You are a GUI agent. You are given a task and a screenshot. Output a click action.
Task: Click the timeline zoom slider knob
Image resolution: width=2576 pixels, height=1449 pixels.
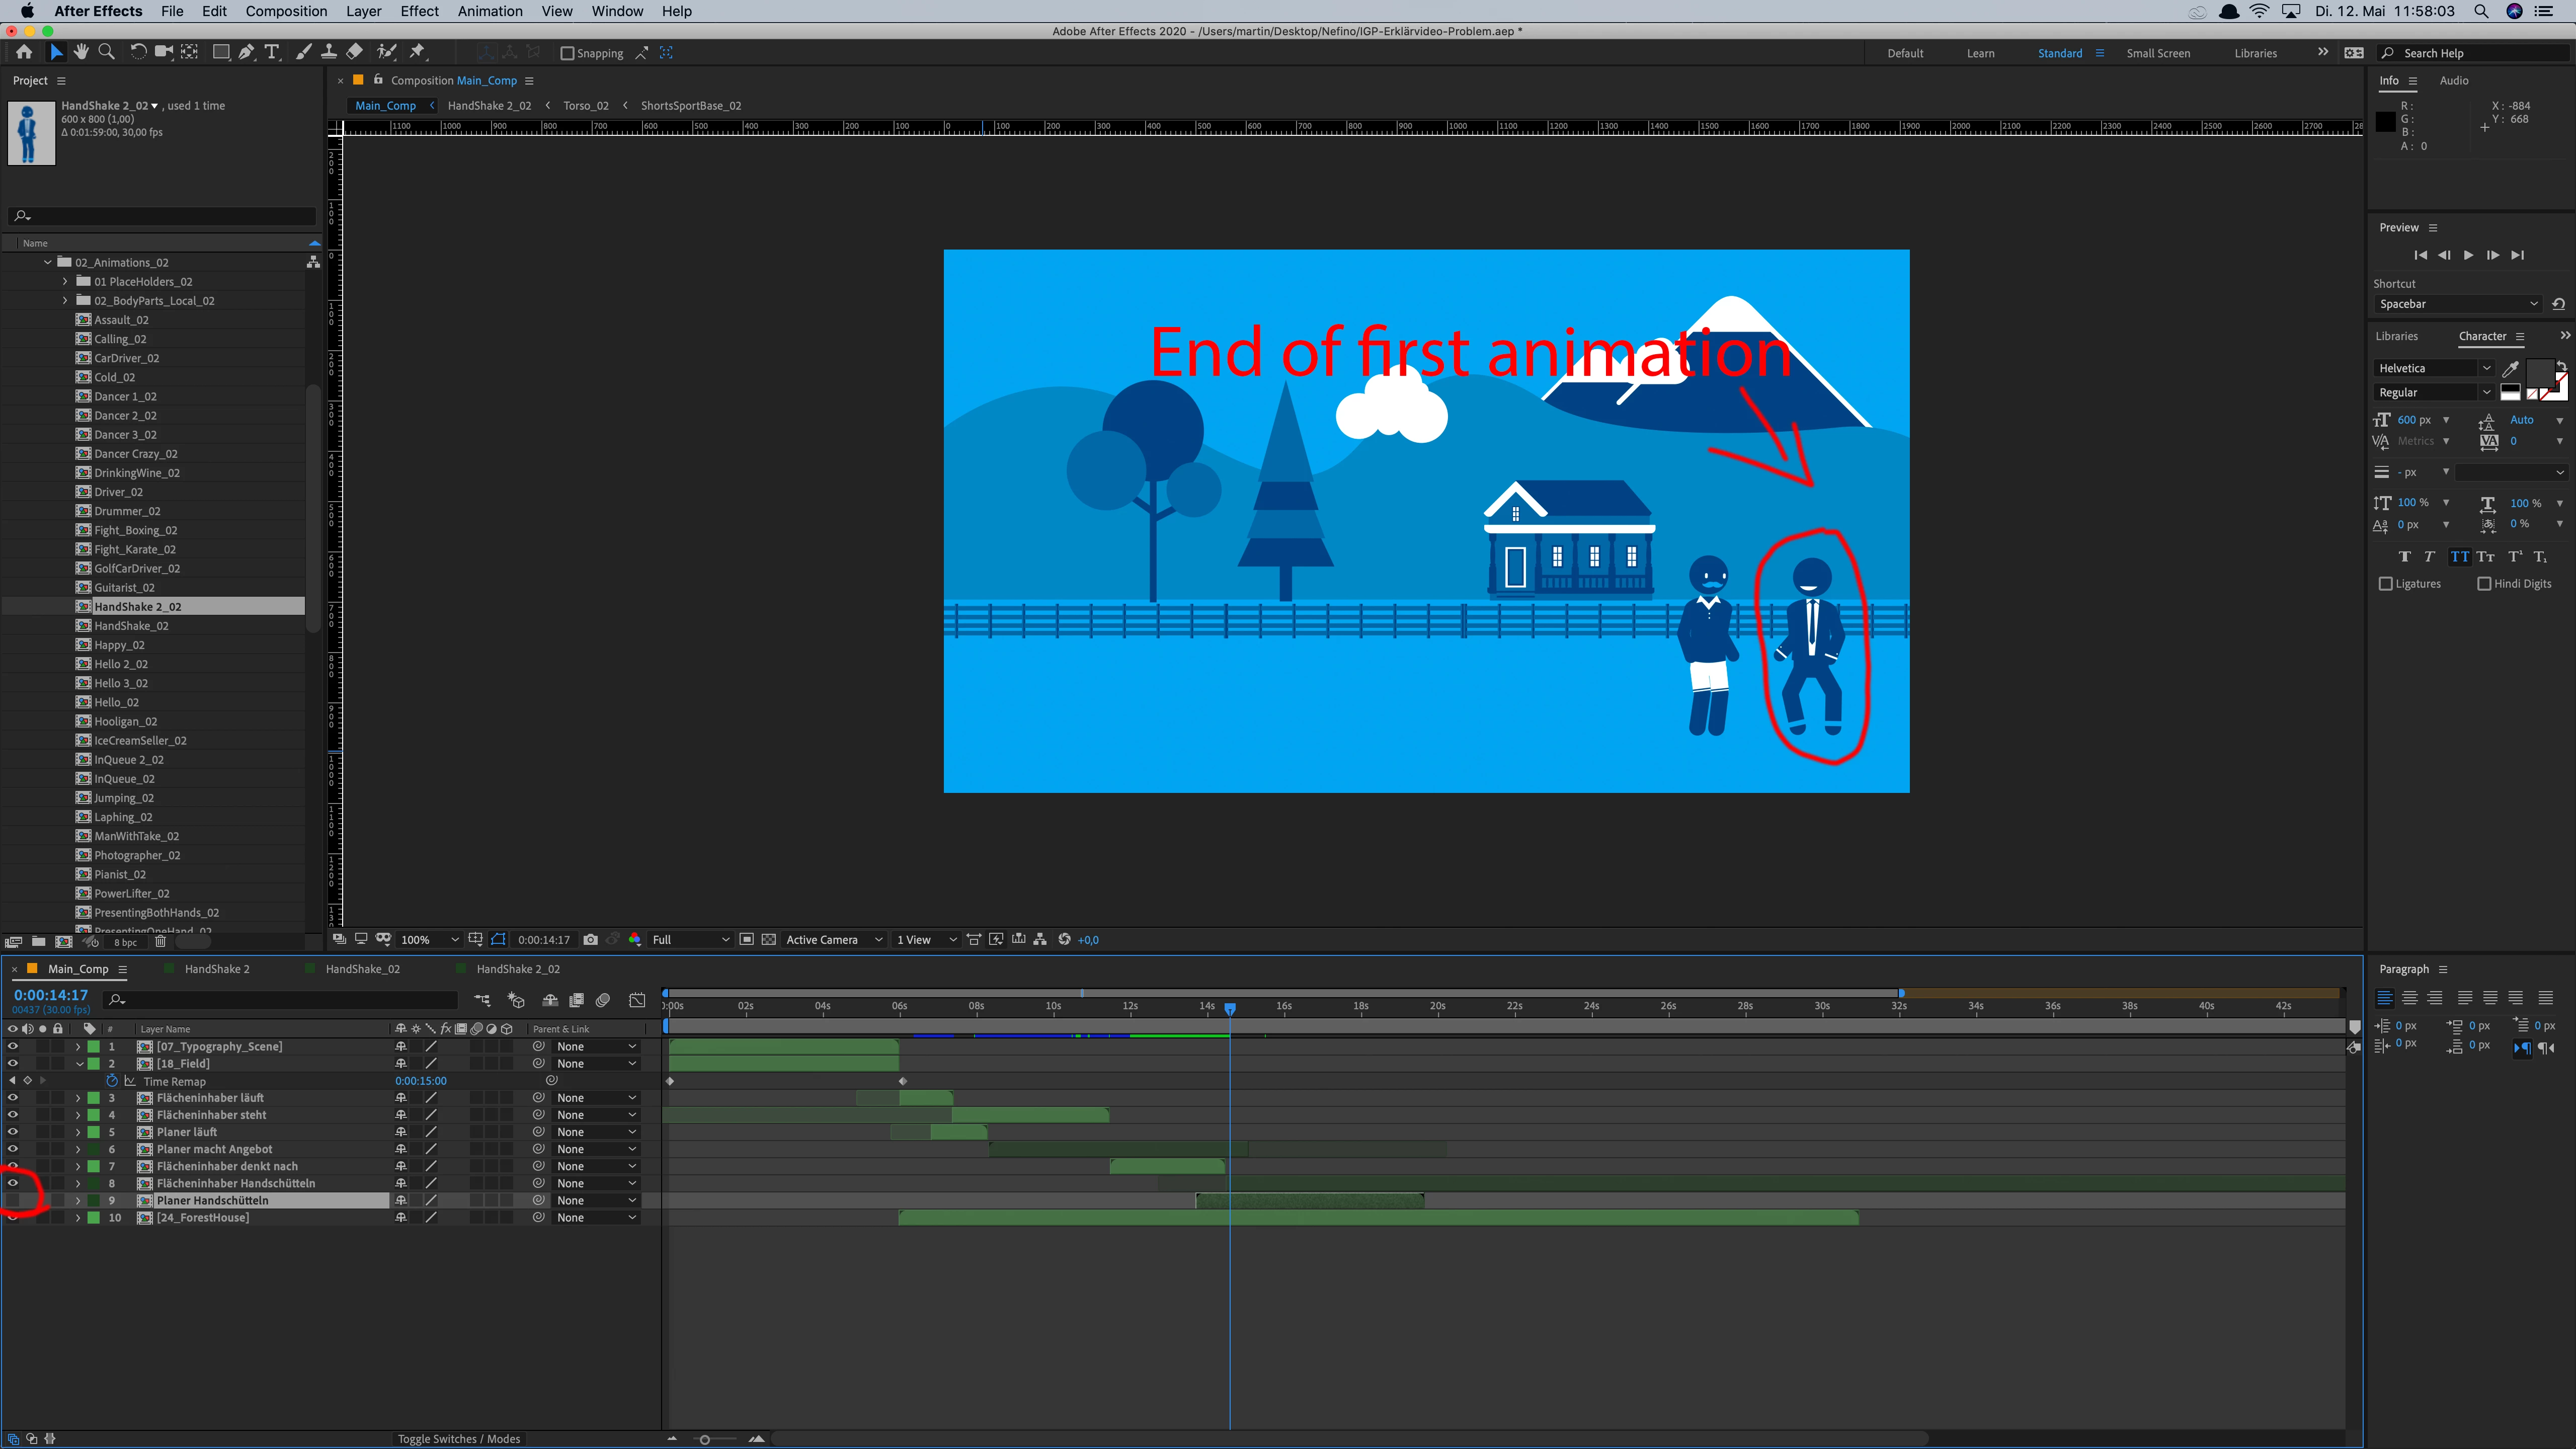click(704, 1439)
